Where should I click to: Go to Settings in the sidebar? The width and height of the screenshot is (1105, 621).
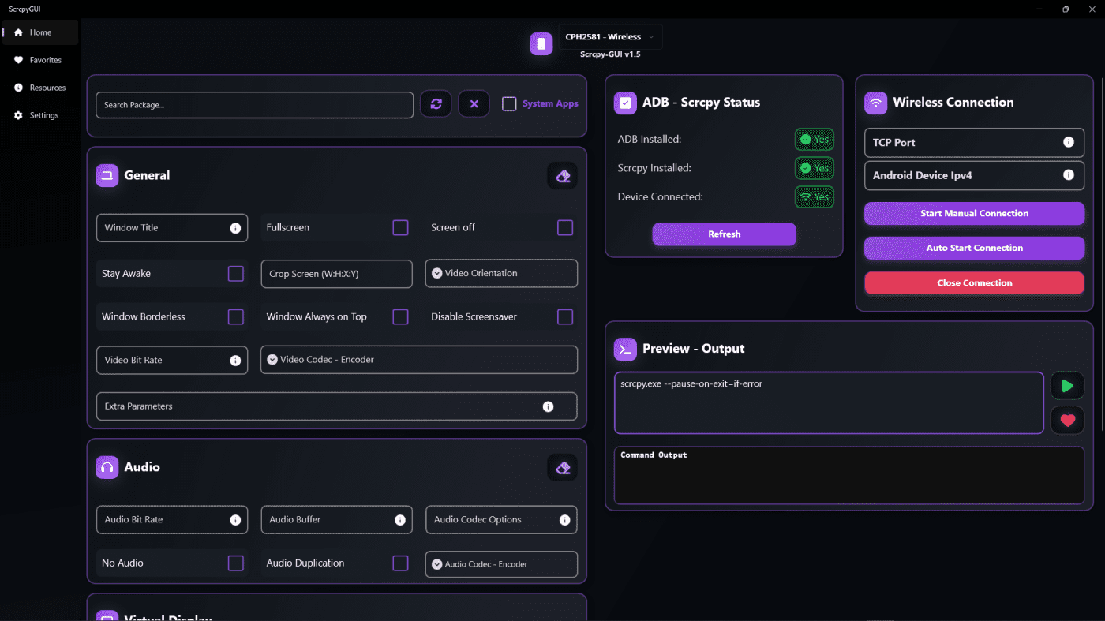[43, 115]
